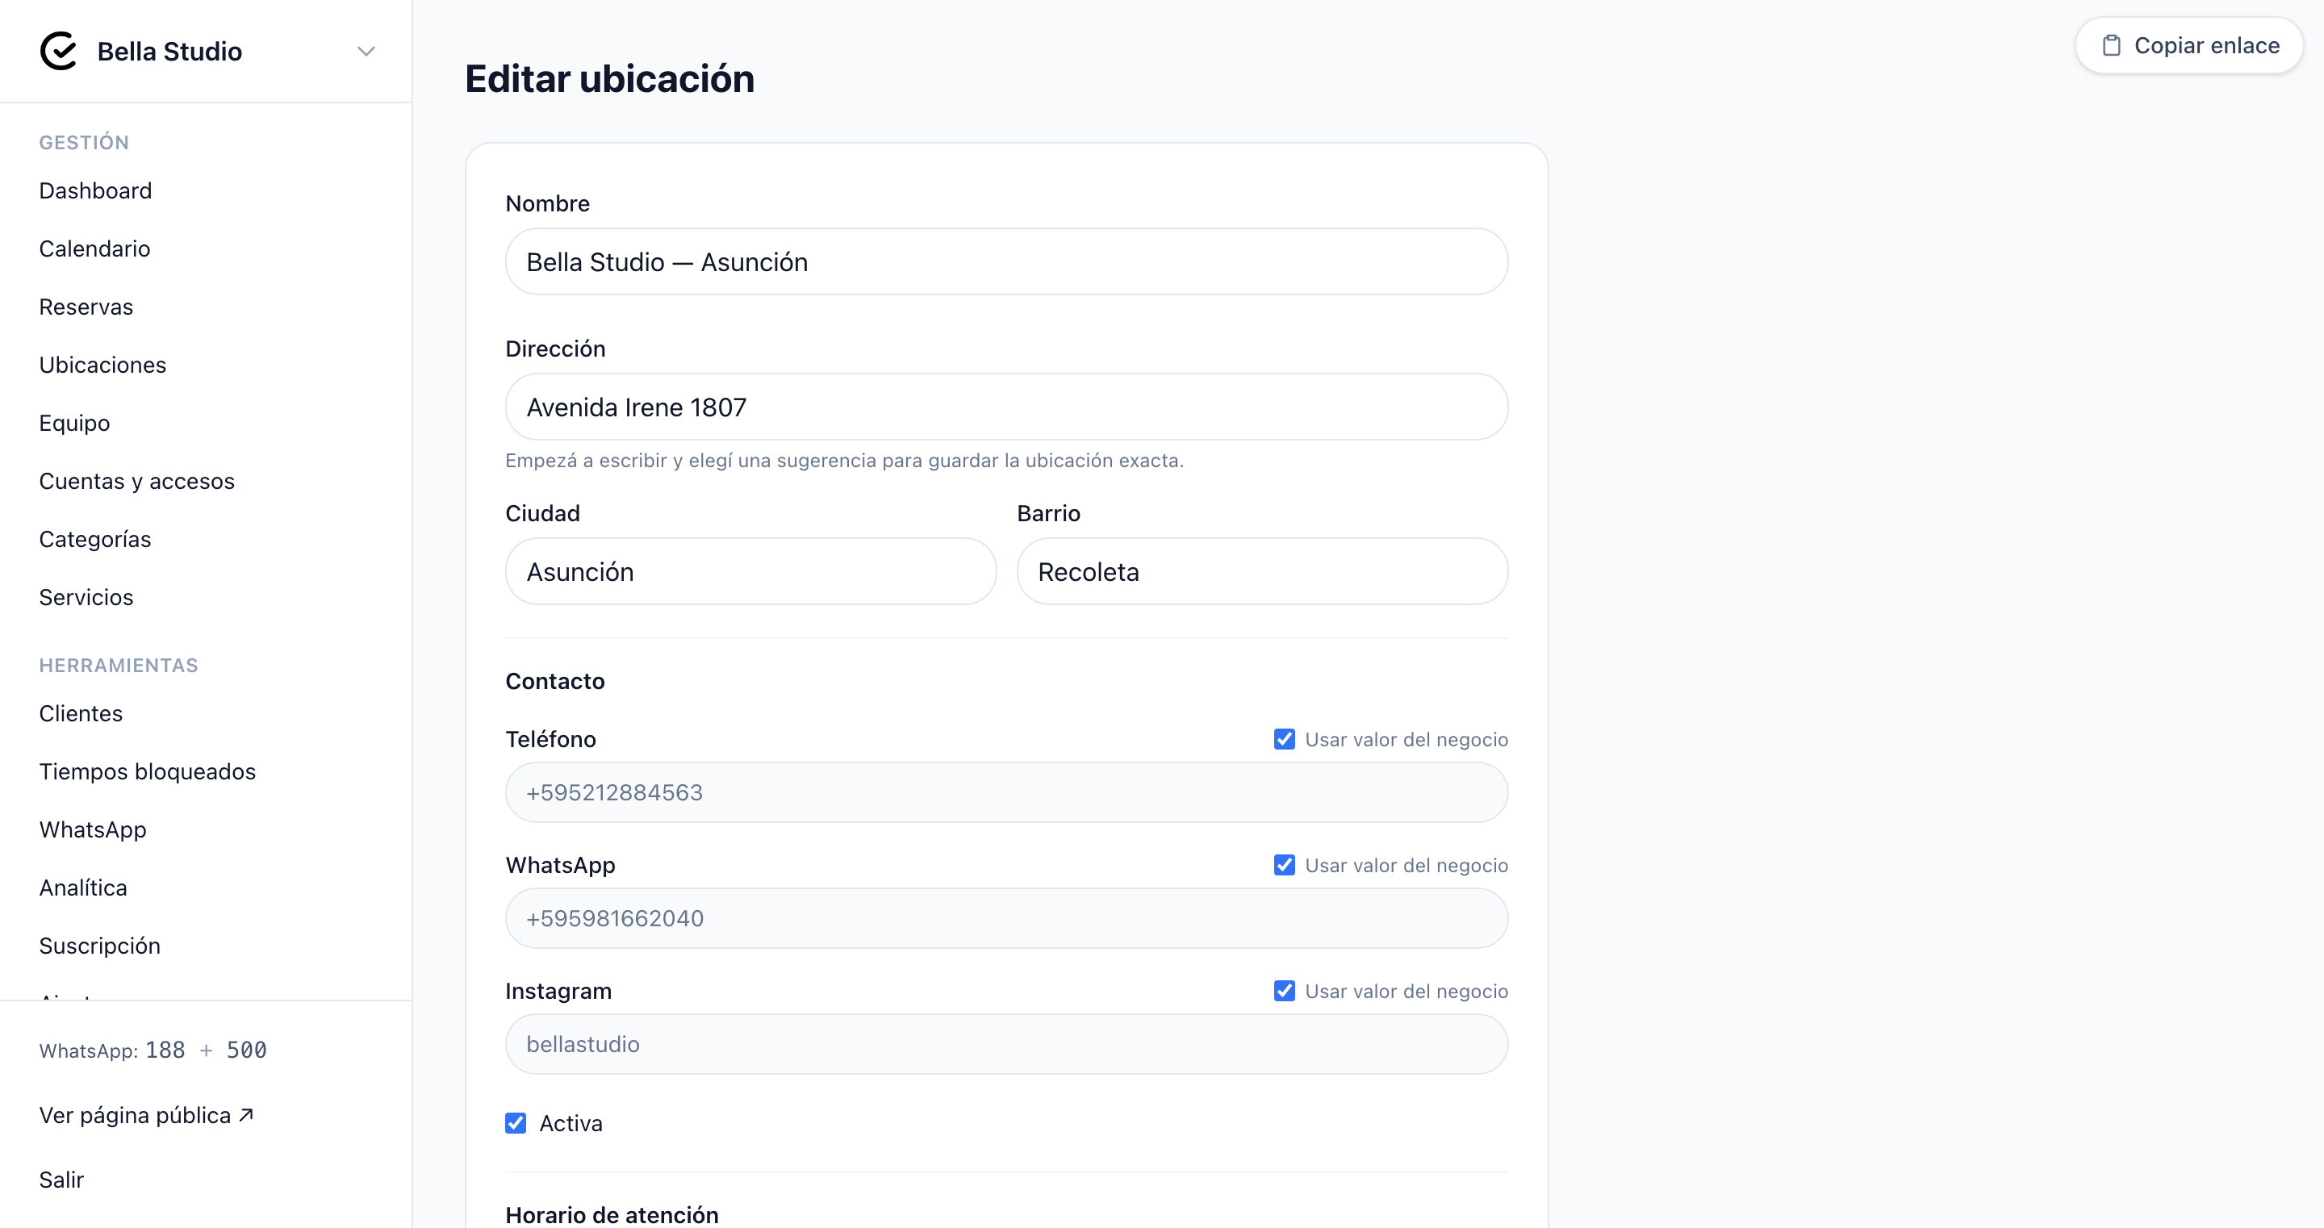This screenshot has width=2324, height=1228.
Task: Open Categorías in the sidebar
Action: pos(94,539)
